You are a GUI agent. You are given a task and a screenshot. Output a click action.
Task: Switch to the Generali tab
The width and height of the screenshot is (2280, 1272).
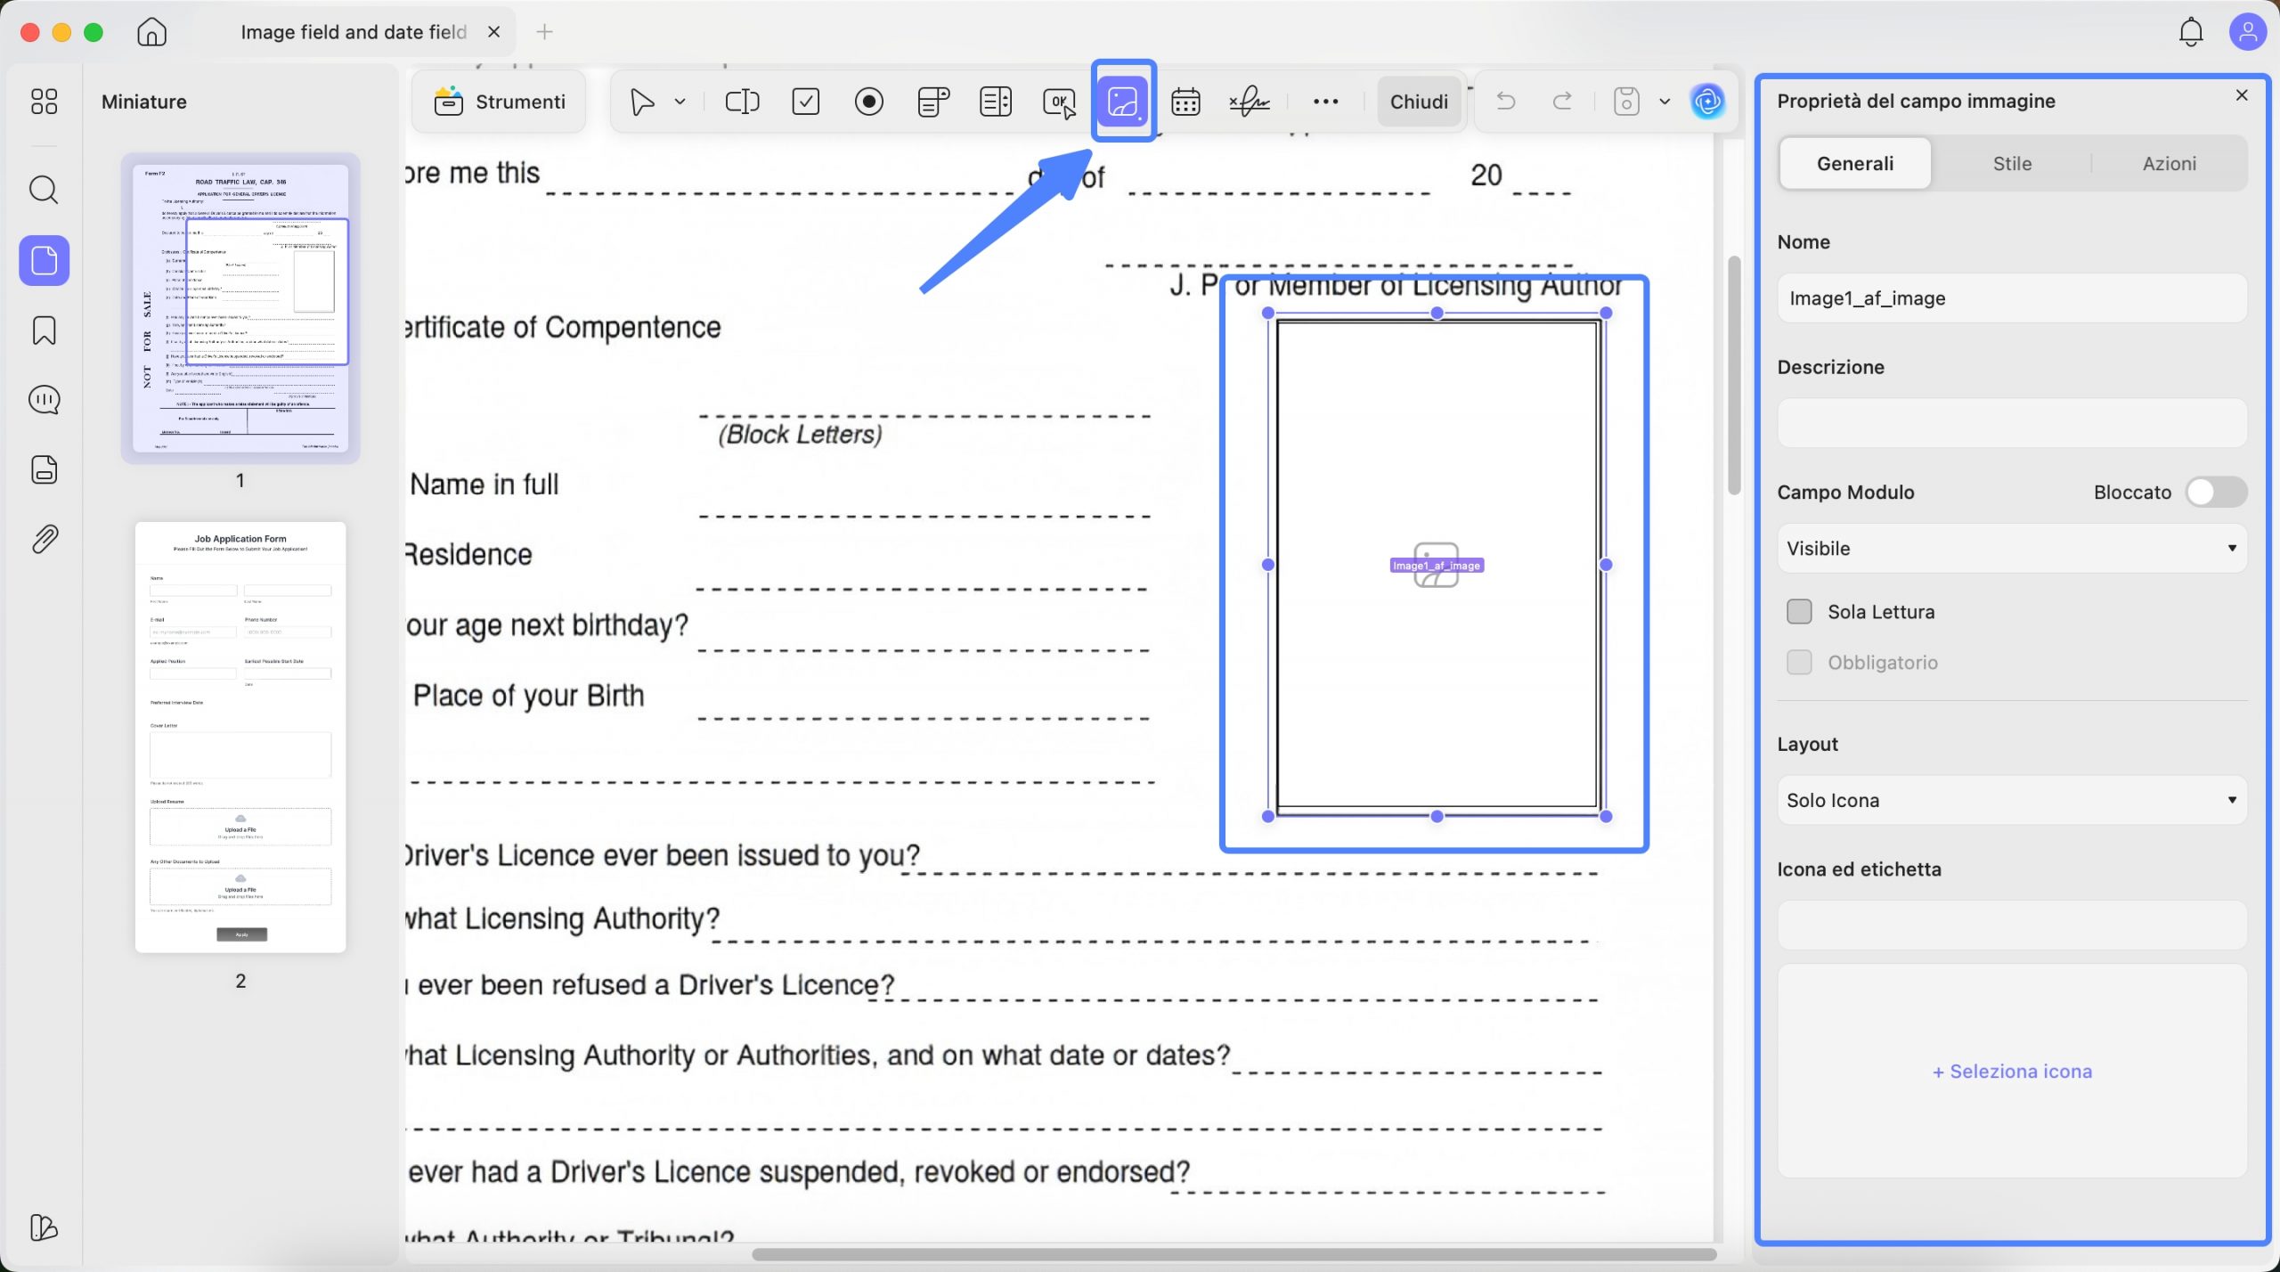point(1855,164)
